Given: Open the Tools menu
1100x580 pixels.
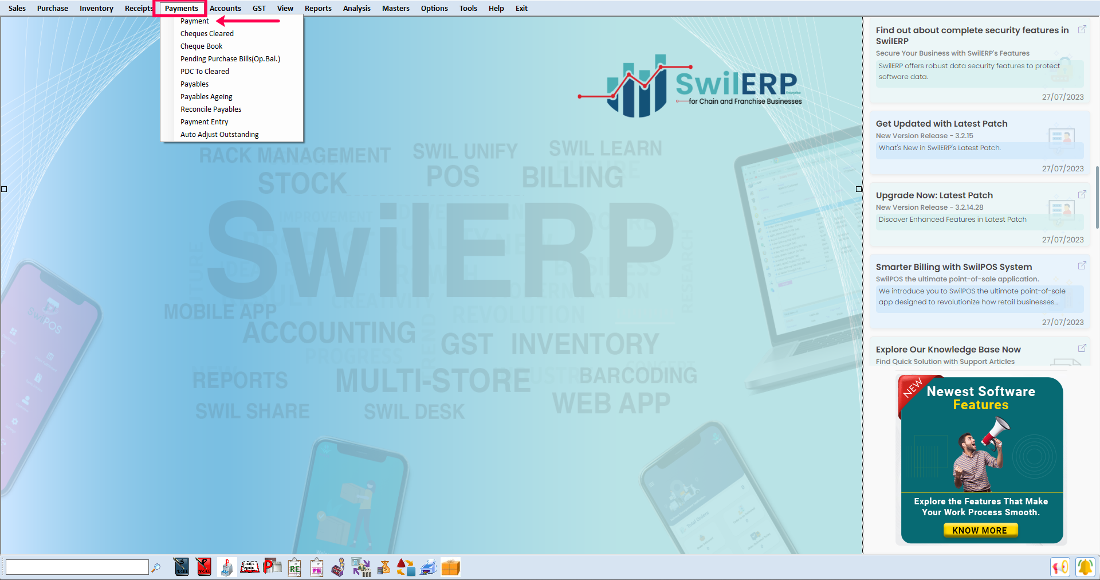Looking at the screenshot, I should click(468, 8).
